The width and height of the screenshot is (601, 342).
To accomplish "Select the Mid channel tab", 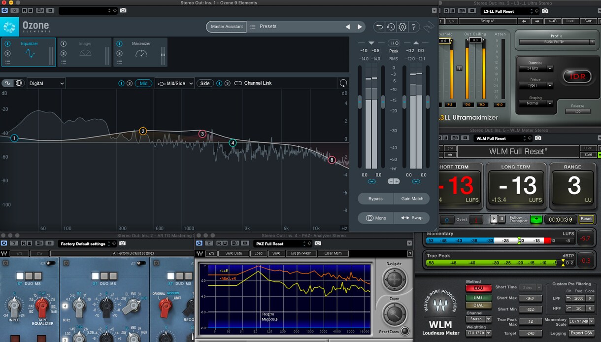I will [x=143, y=83].
